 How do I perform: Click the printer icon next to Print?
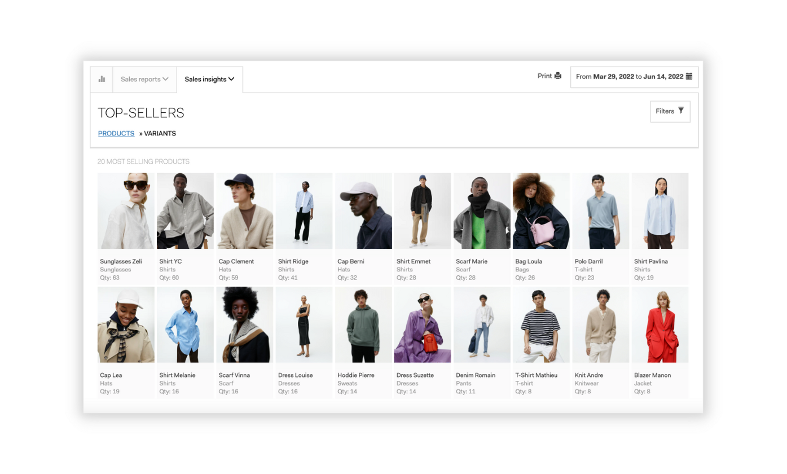pyautogui.click(x=558, y=76)
